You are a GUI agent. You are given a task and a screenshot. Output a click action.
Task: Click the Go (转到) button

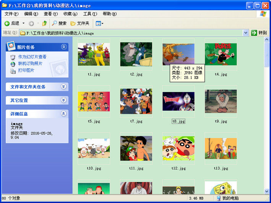pos(259,33)
